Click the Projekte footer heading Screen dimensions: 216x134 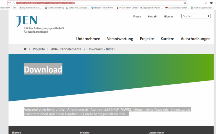[85, 133]
